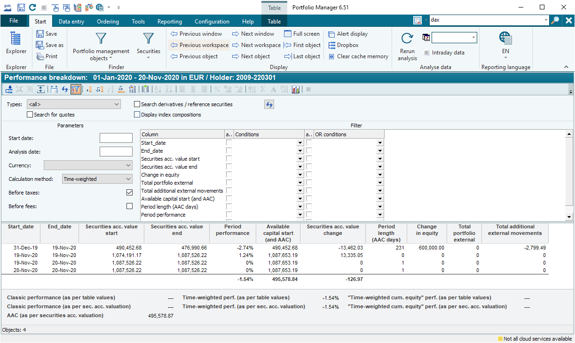Switch to the Reporting tab

169,22
